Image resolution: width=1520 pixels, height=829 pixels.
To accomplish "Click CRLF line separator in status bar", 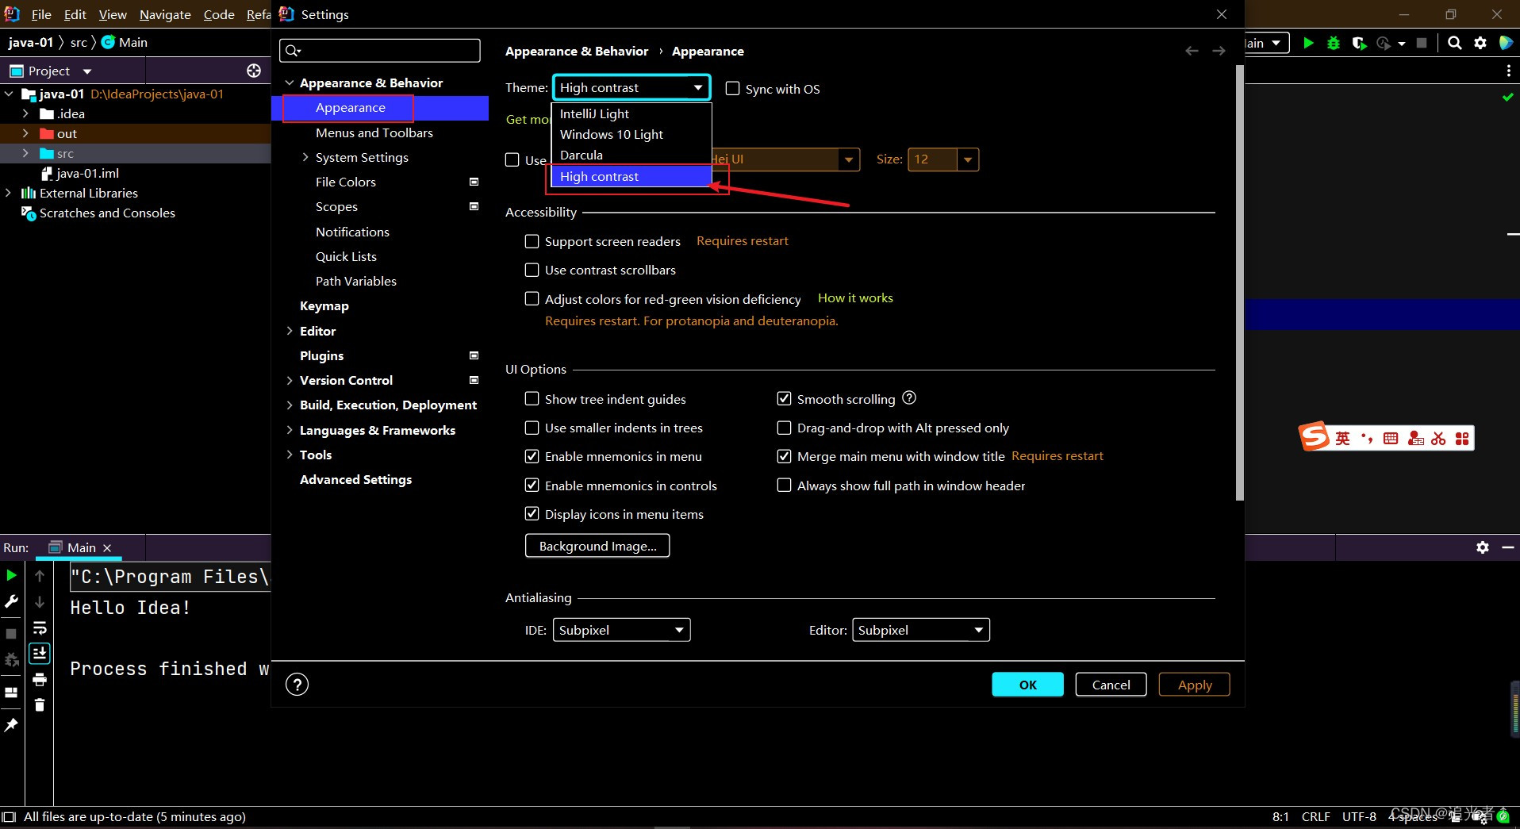I will [x=1315, y=816].
